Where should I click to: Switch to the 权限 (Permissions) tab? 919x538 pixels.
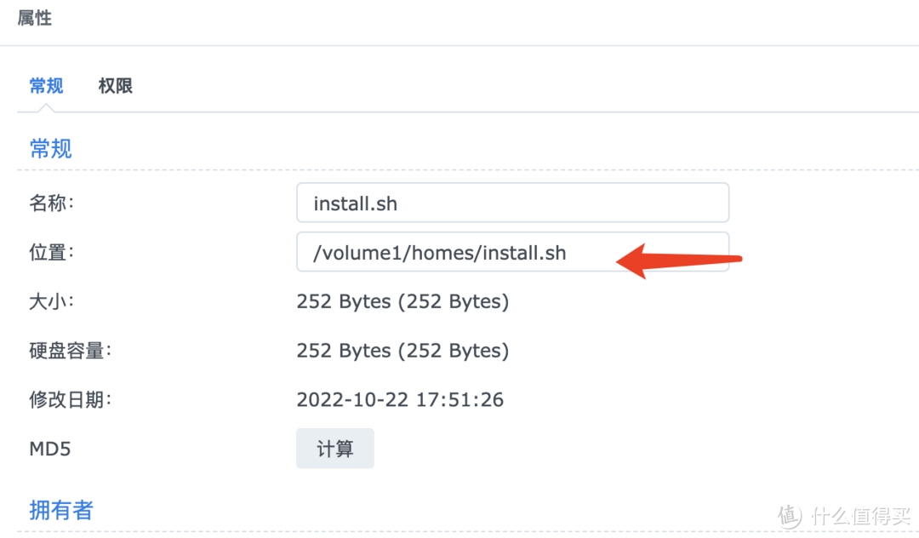pos(116,85)
